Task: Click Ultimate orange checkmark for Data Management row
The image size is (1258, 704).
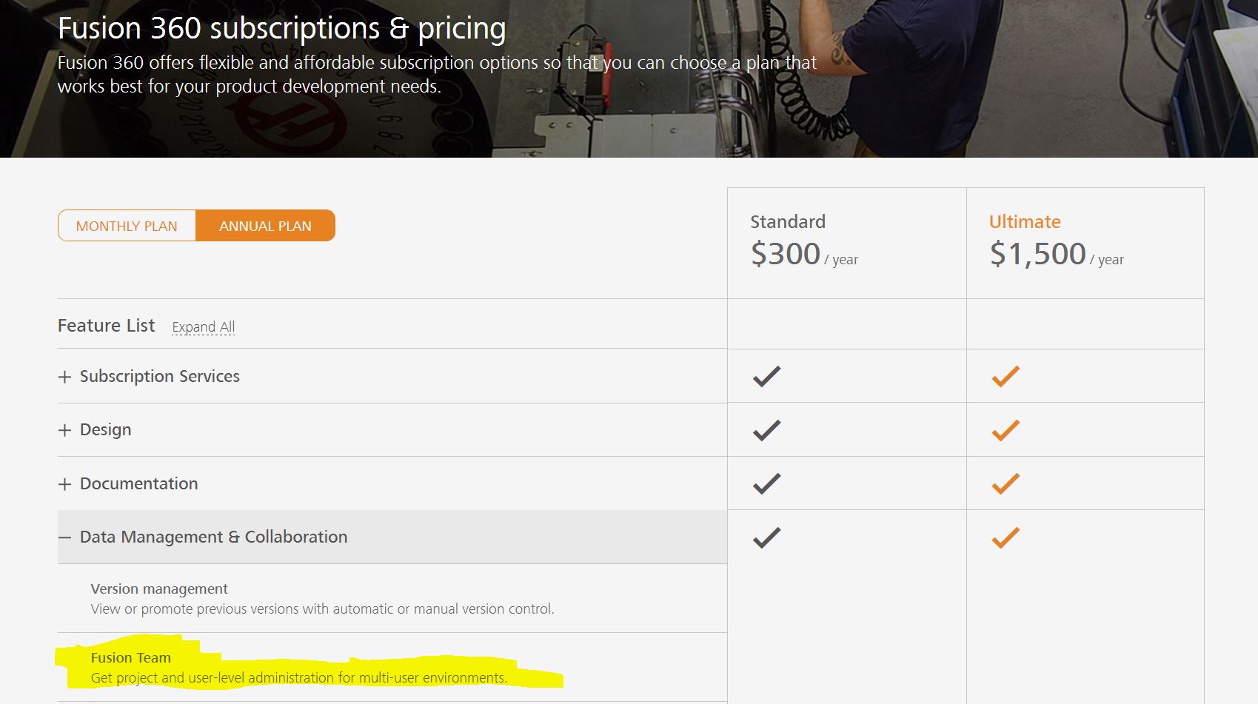Action: coord(1006,537)
